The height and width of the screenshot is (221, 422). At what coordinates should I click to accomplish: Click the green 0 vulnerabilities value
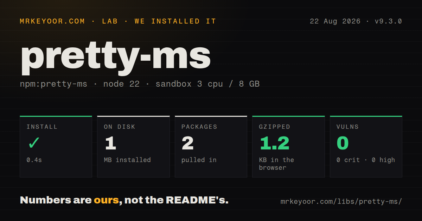click(343, 143)
